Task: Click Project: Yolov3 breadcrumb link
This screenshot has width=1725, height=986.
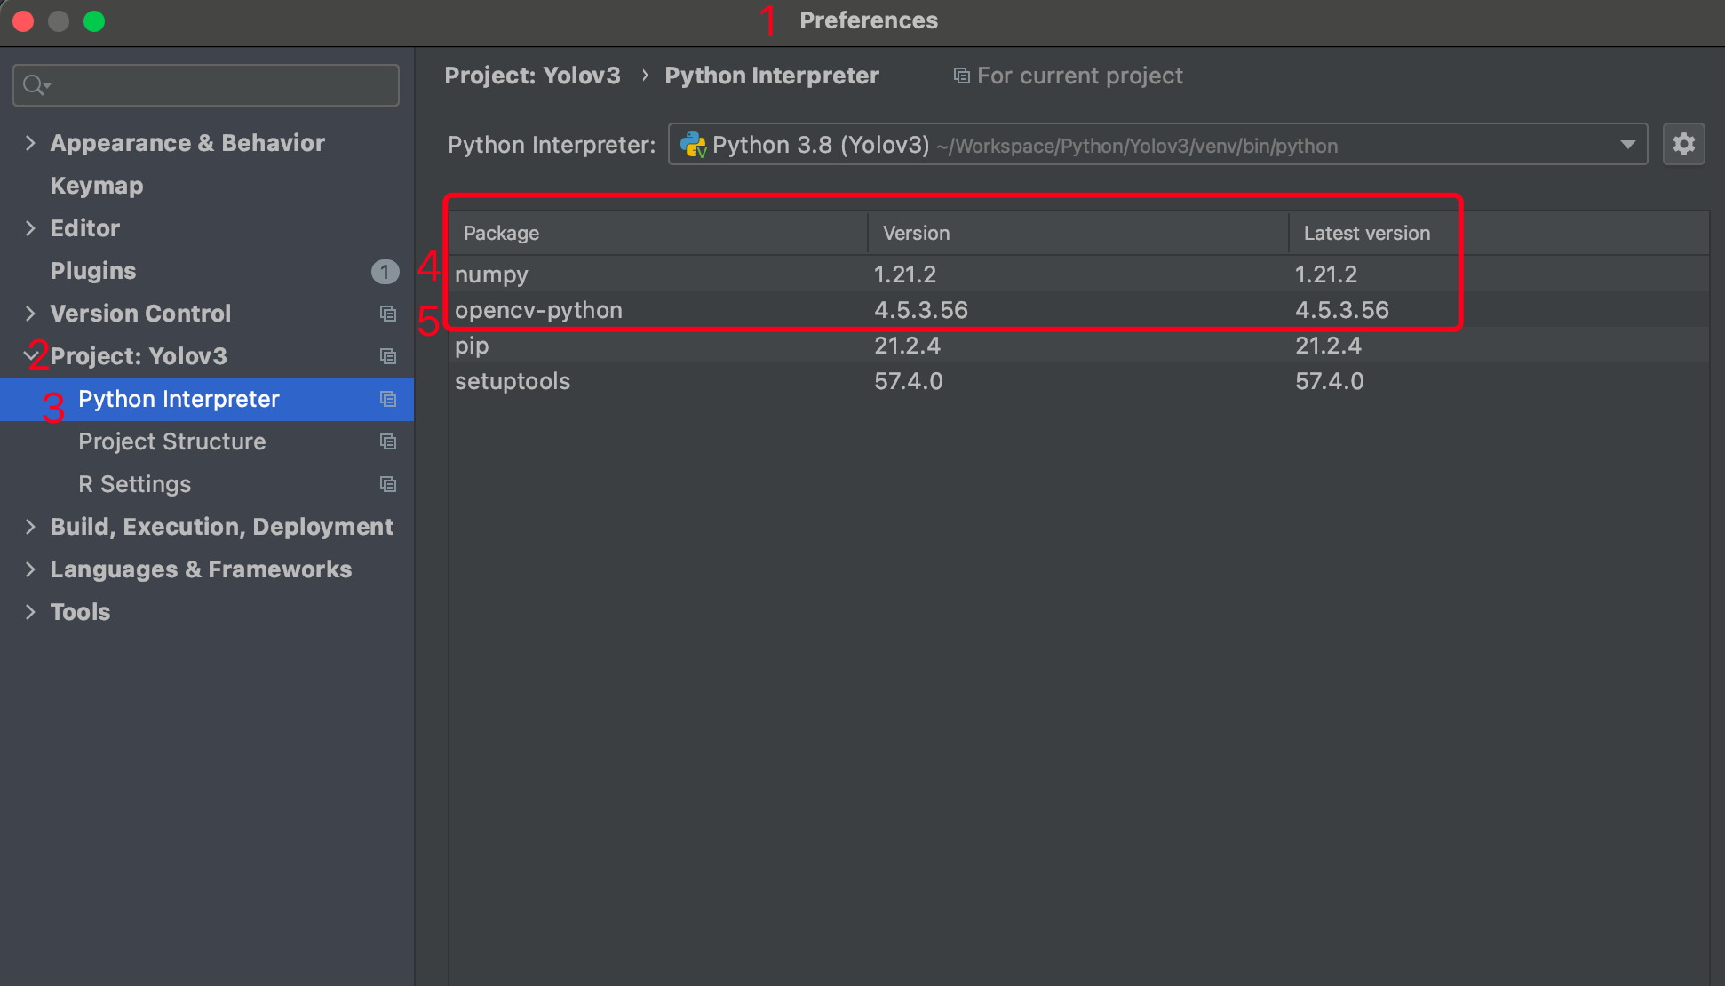Action: pyautogui.click(x=532, y=76)
